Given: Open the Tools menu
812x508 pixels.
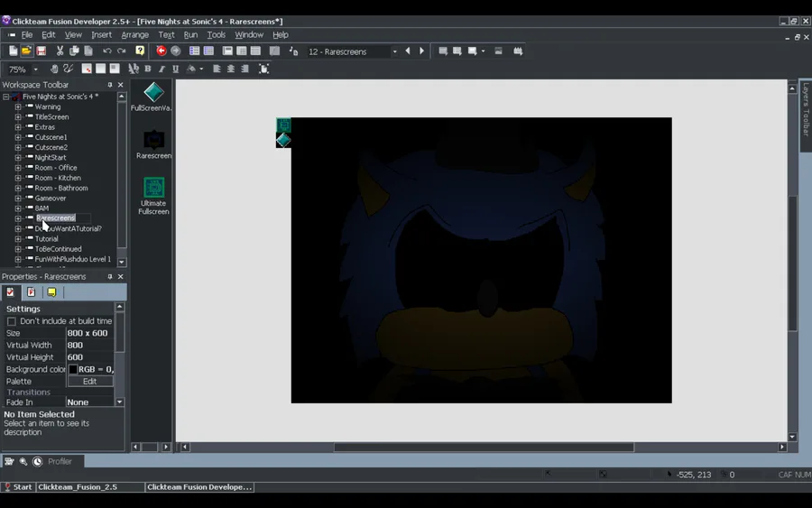Looking at the screenshot, I should [216, 34].
